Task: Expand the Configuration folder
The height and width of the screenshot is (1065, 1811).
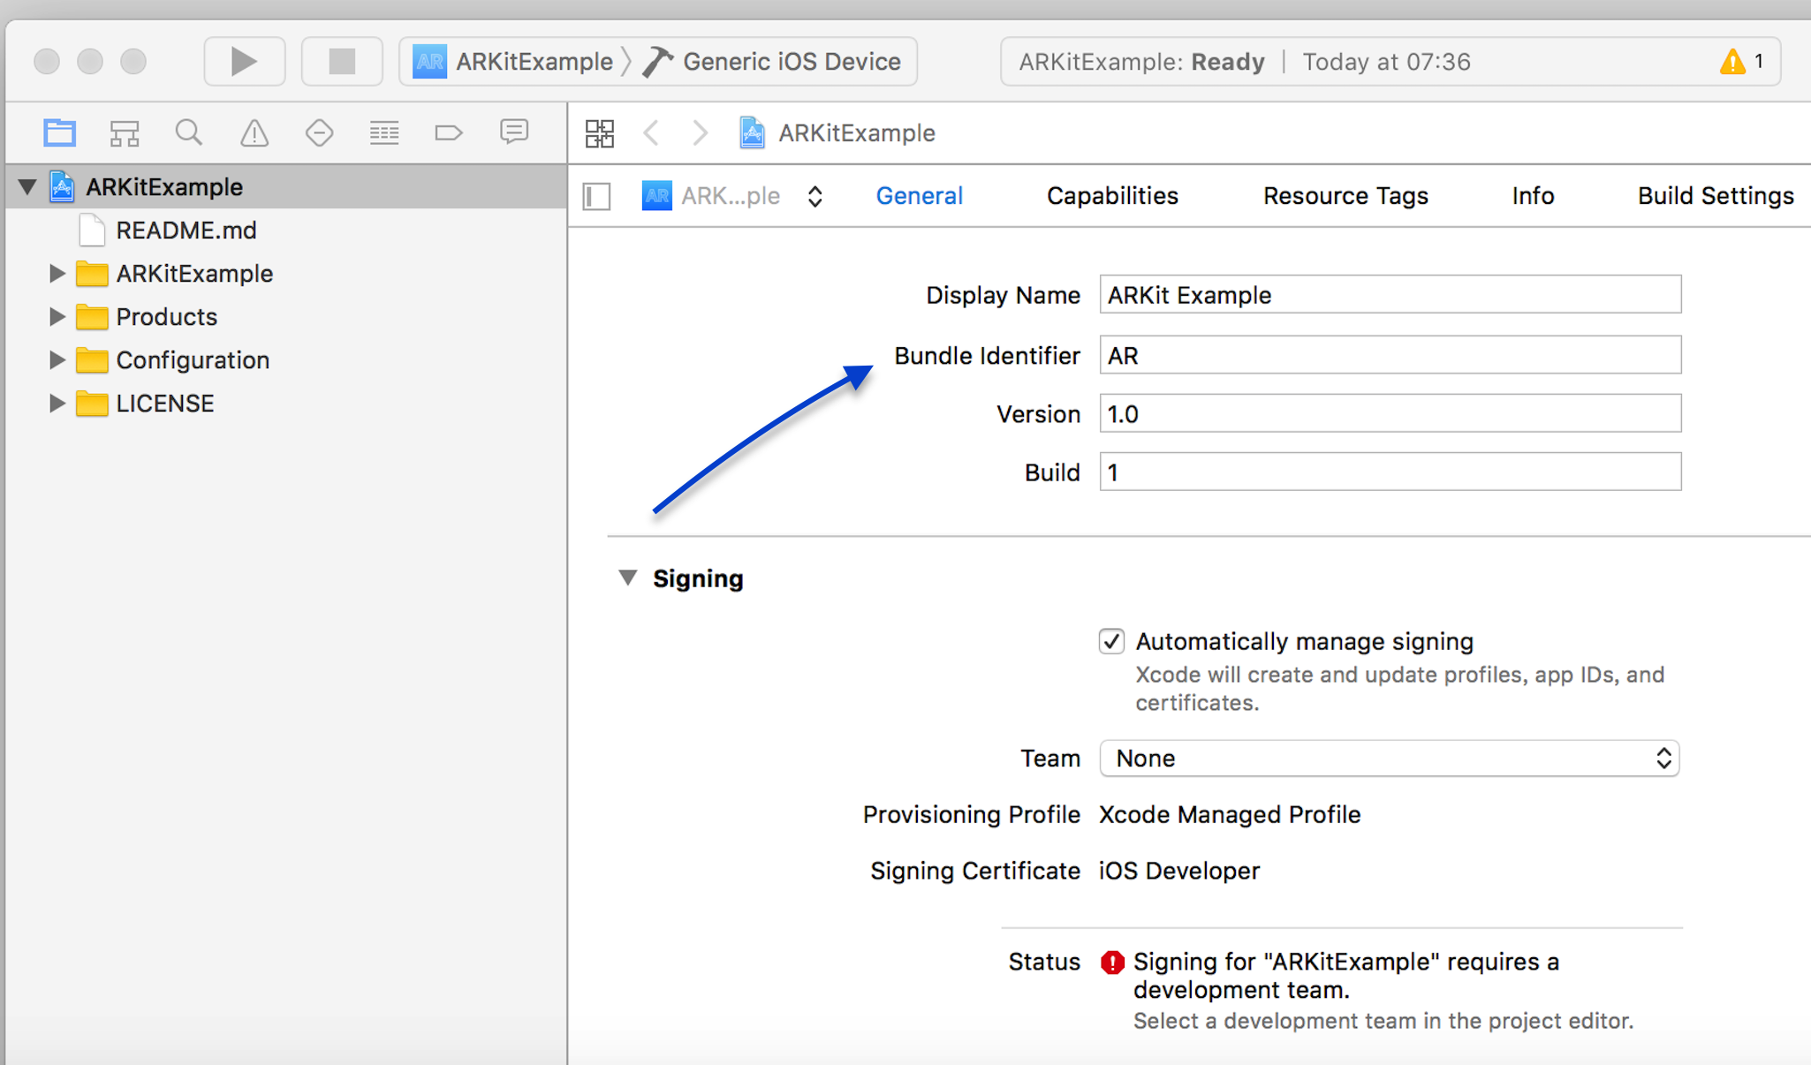Action: (57, 360)
